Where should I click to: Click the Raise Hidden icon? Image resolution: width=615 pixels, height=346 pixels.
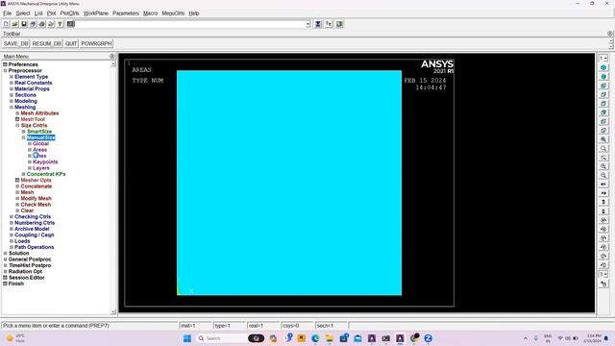click(x=318, y=24)
